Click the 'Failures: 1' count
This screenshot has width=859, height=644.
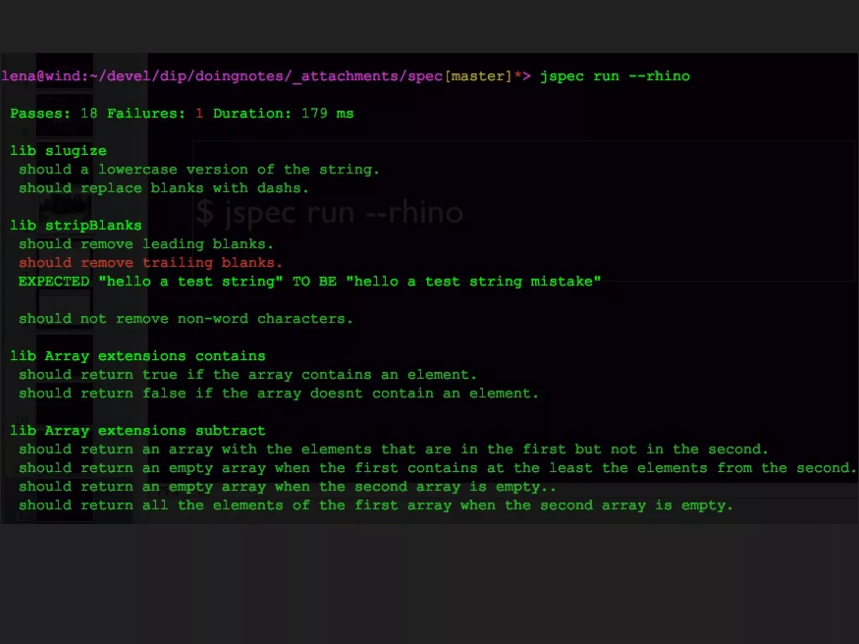tap(155, 114)
